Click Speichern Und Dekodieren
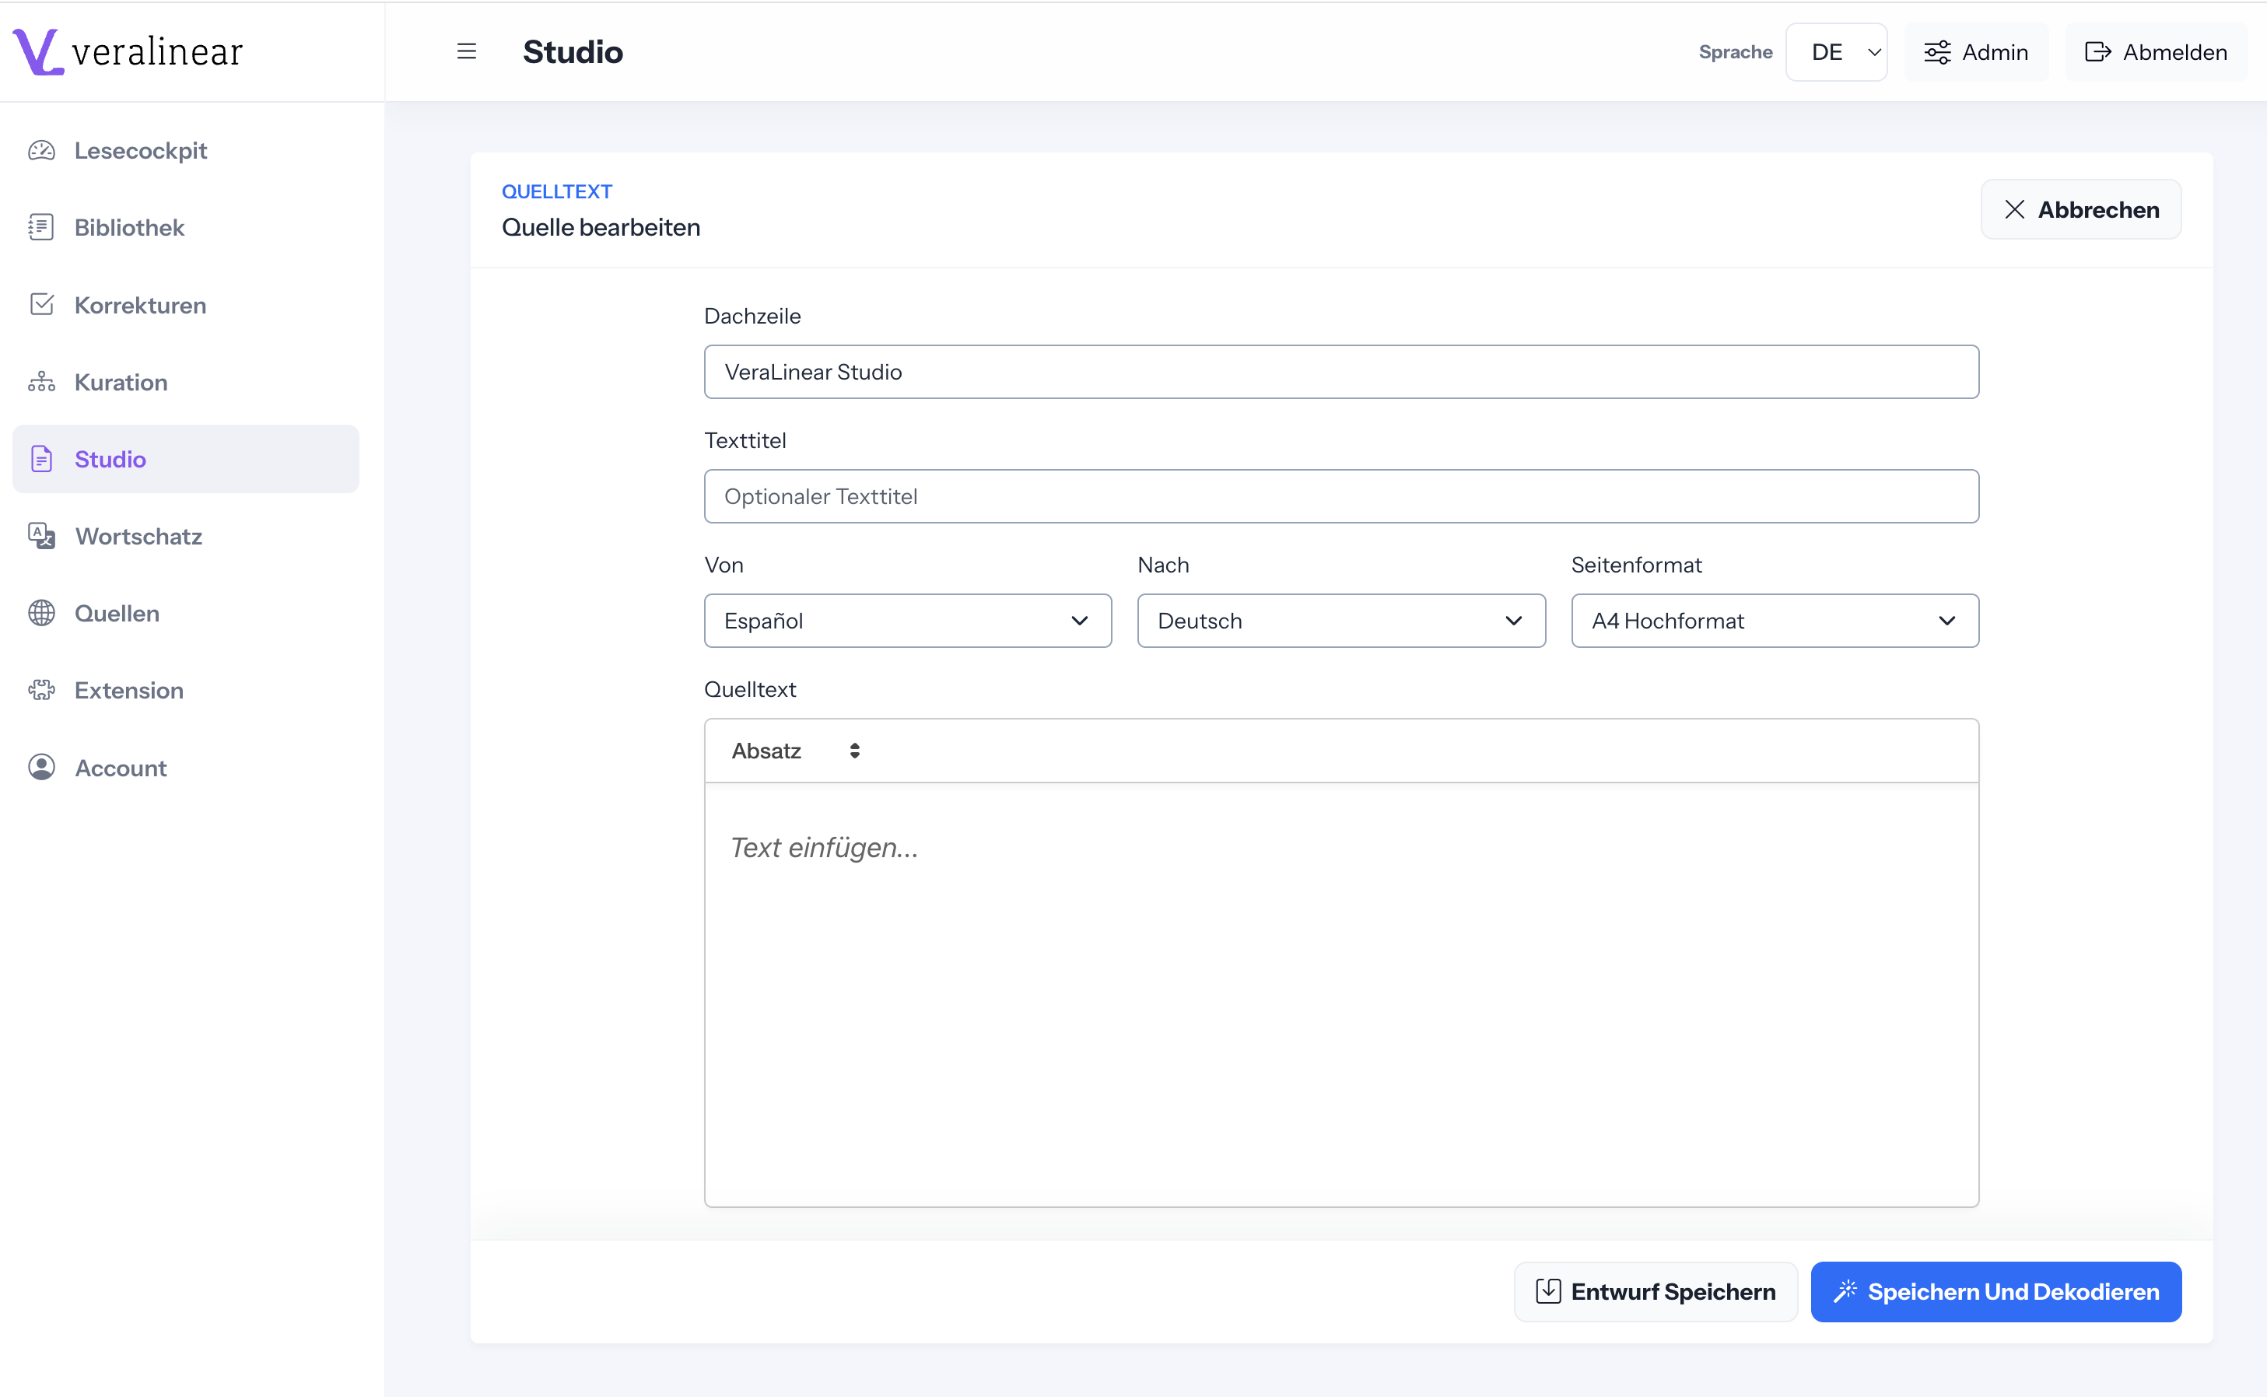This screenshot has height=1397, width=2267. [x=1995, y=1290]
